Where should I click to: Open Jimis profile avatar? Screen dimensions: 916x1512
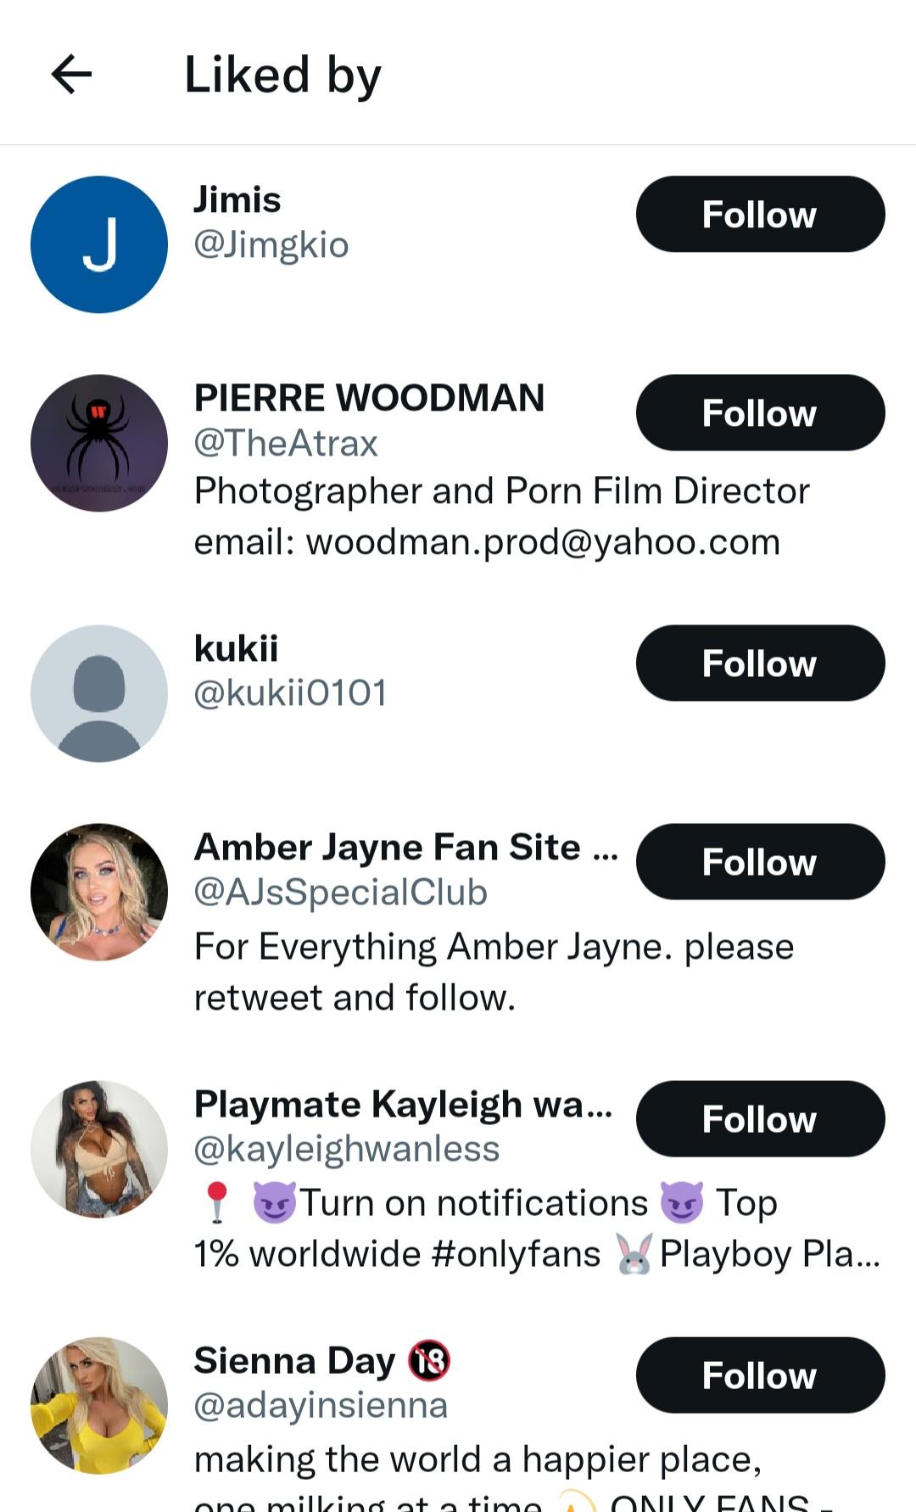point(99,244)
